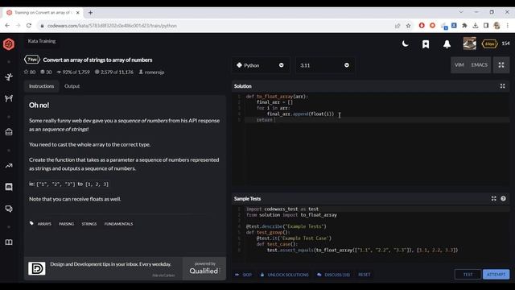
Task: Open the browser extensions puzzle icon
Action: click(464, 25)
